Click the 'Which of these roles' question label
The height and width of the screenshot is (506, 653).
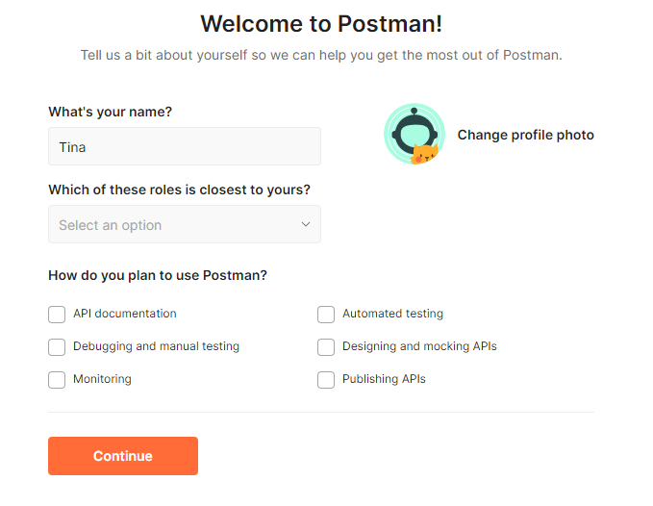pos(179,190)
